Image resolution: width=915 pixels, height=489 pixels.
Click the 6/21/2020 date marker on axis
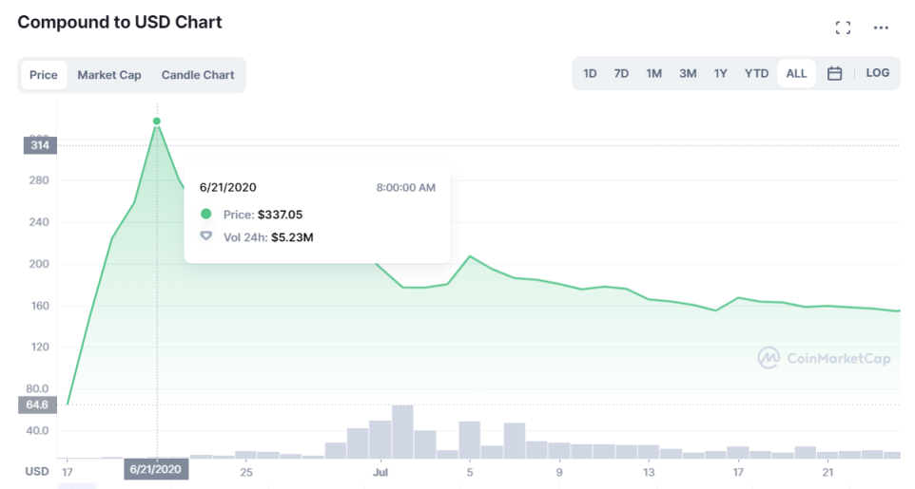(x=157, y=470)
